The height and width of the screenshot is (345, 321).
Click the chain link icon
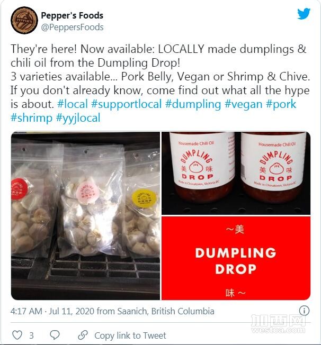[83, 335]
